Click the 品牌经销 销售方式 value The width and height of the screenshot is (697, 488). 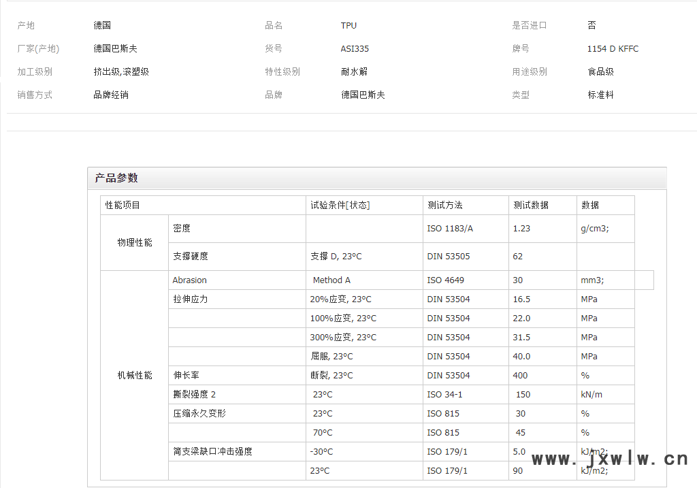pos(111,95)
